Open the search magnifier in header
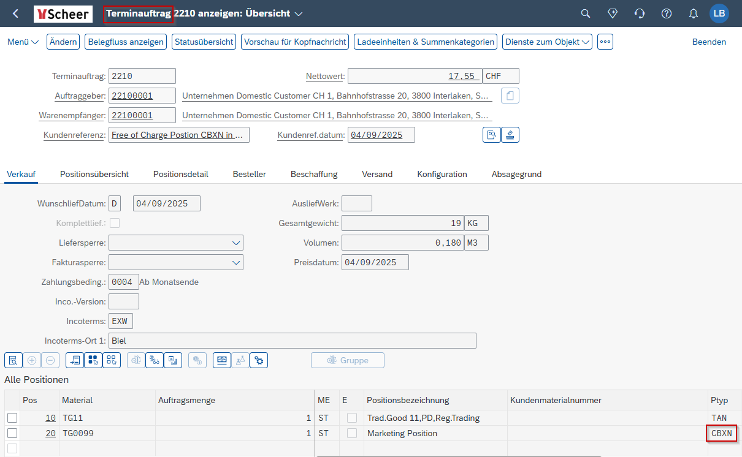The image size is (742, 457). pyautogui.click(x=586, y=13)
